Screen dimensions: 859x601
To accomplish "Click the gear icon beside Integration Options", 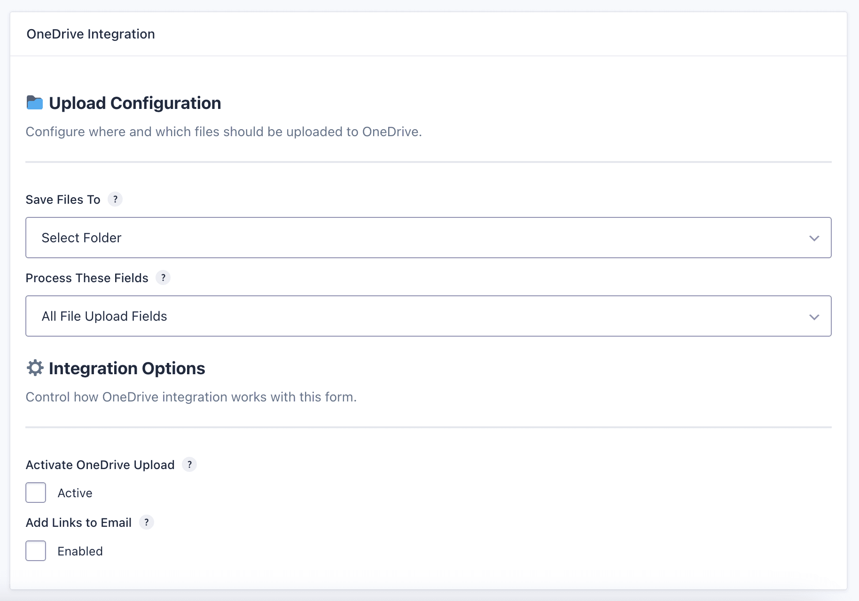I will coord(35,368).
